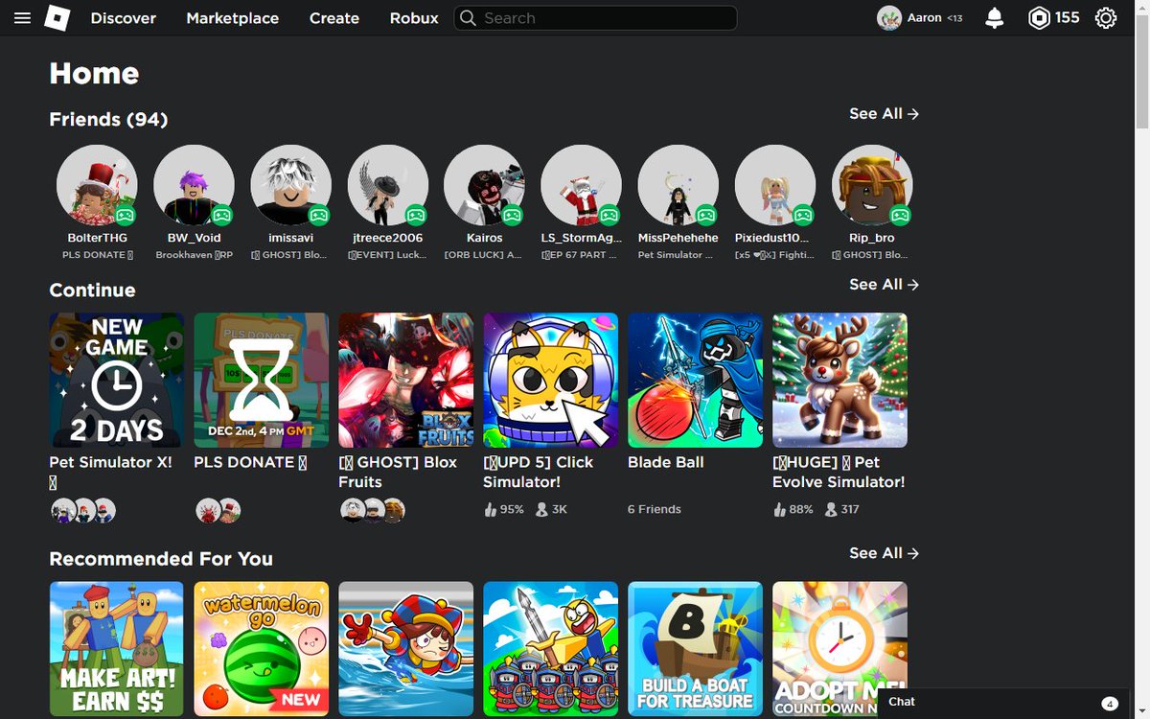Open the username Aaron link

point(925,18)
